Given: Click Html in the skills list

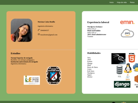Looking at the screenshot, I should point(89,65).
